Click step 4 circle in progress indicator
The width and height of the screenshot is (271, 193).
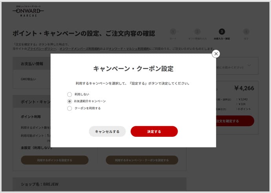[246, 32]
